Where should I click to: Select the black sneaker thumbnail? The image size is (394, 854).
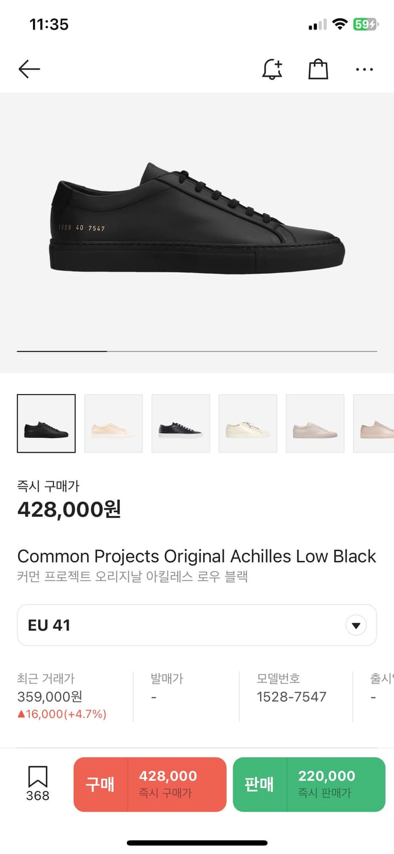[x=46, y=424]
